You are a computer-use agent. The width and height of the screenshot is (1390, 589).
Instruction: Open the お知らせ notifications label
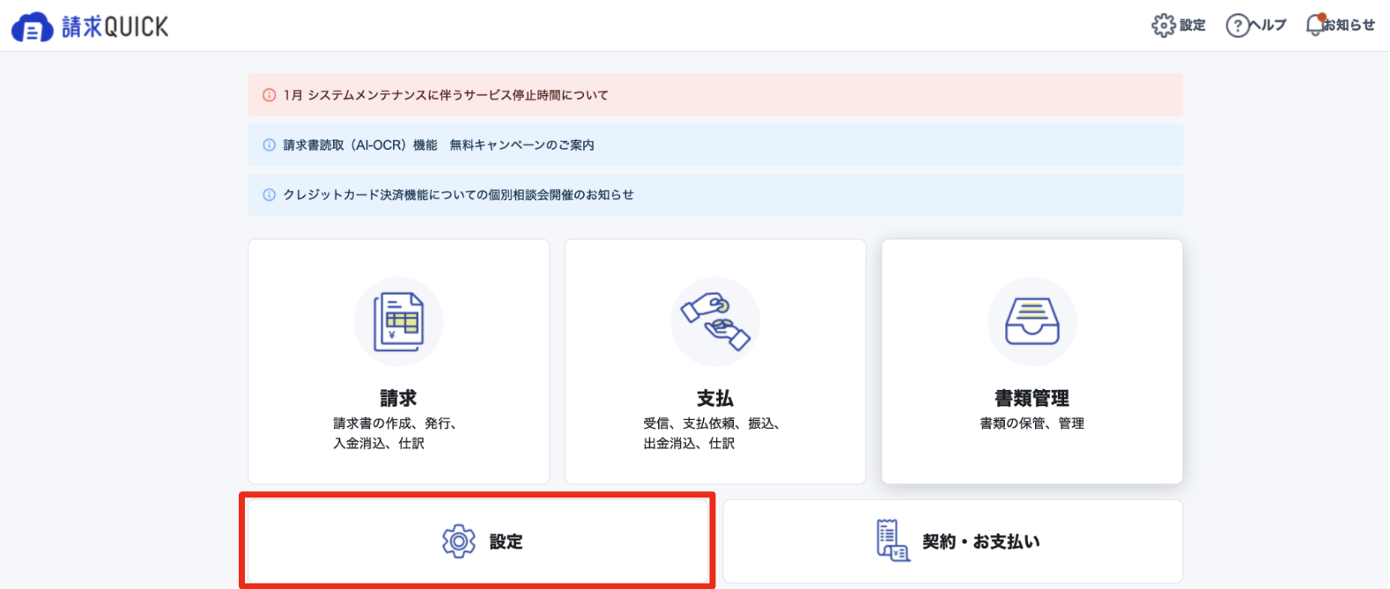click(x=1349, y=26)
